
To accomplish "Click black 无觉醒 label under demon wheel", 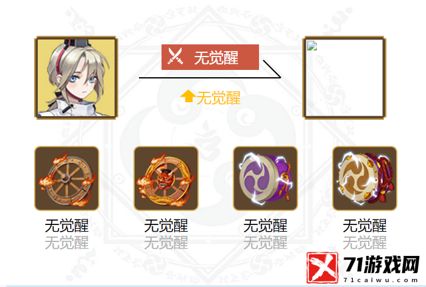I will [x=166, y=226].
